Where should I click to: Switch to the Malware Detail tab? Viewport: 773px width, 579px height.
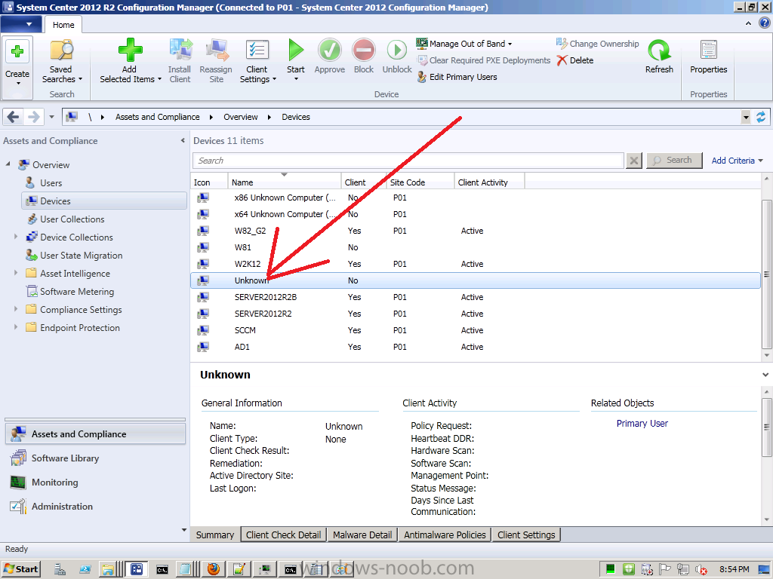362,535
